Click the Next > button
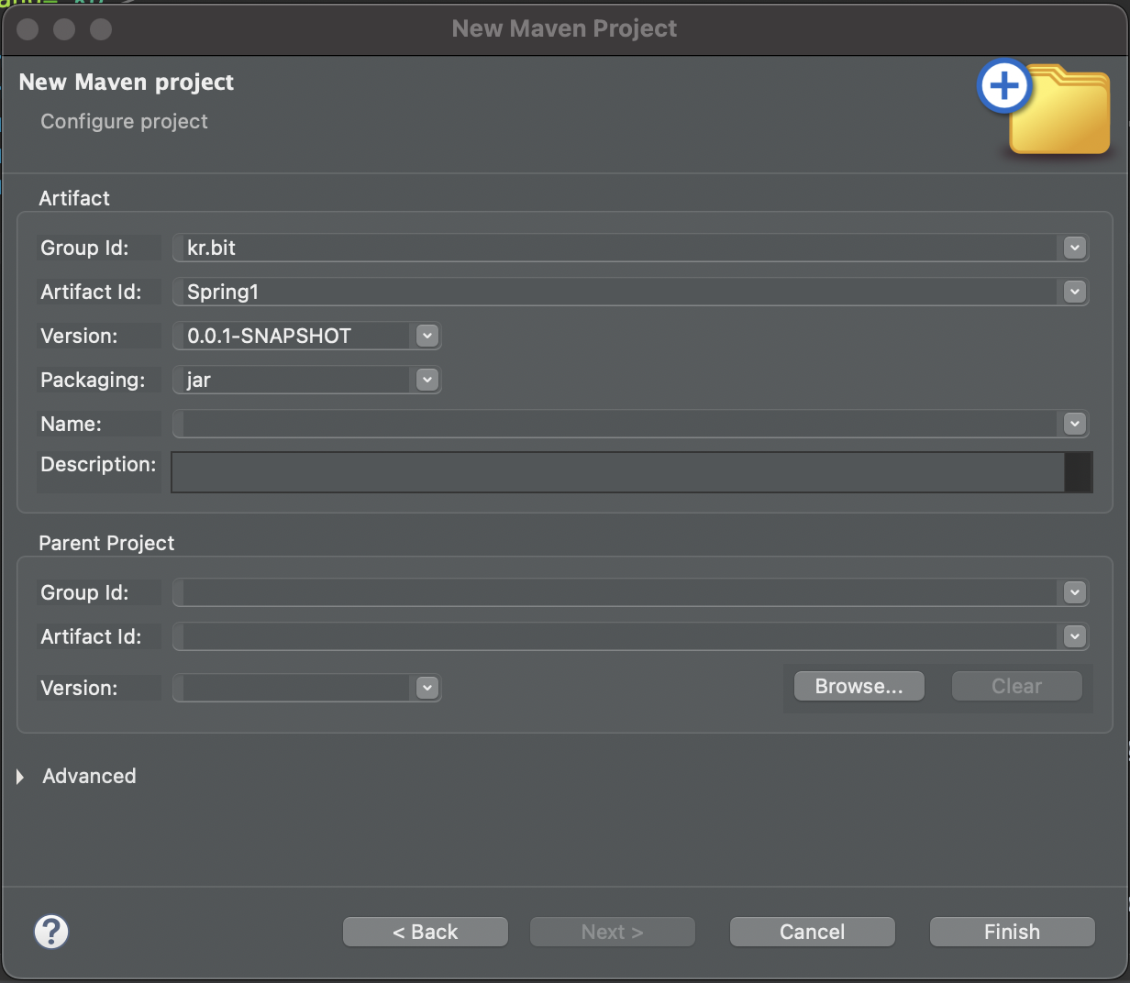The height and width of the screenshot is (983, 1130). pos(613,932)
